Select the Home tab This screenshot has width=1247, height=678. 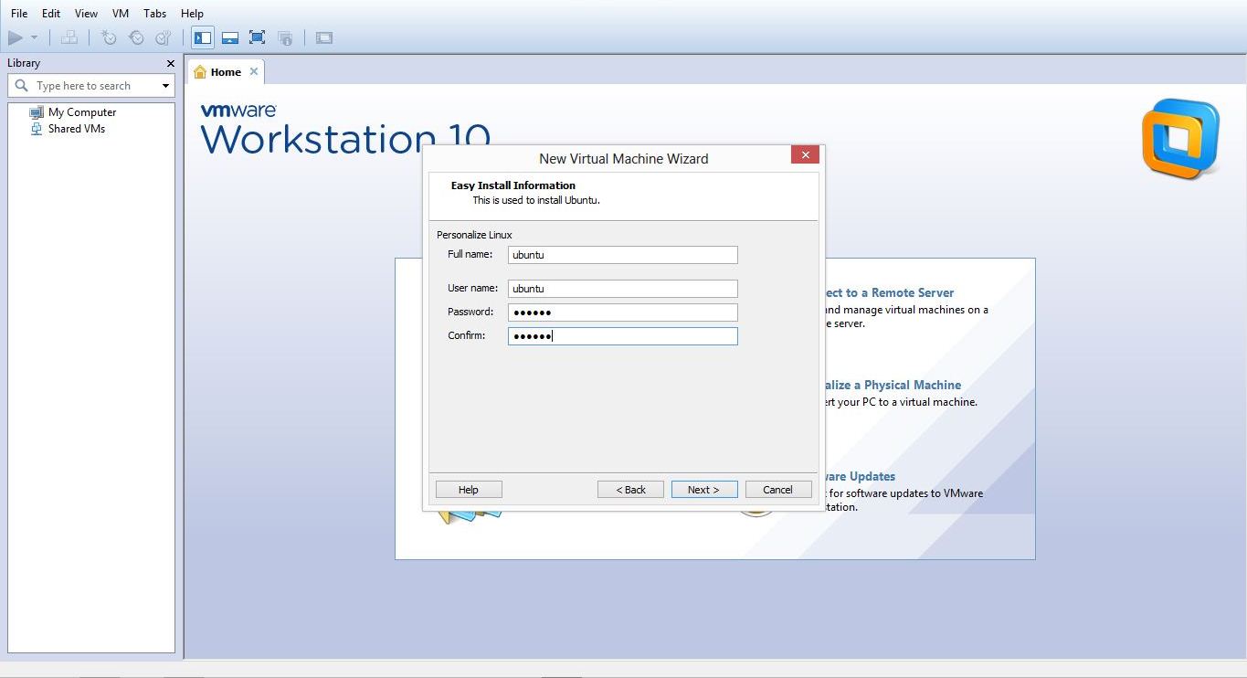(226, 72)
